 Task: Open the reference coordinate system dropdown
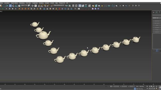(24, 5)
